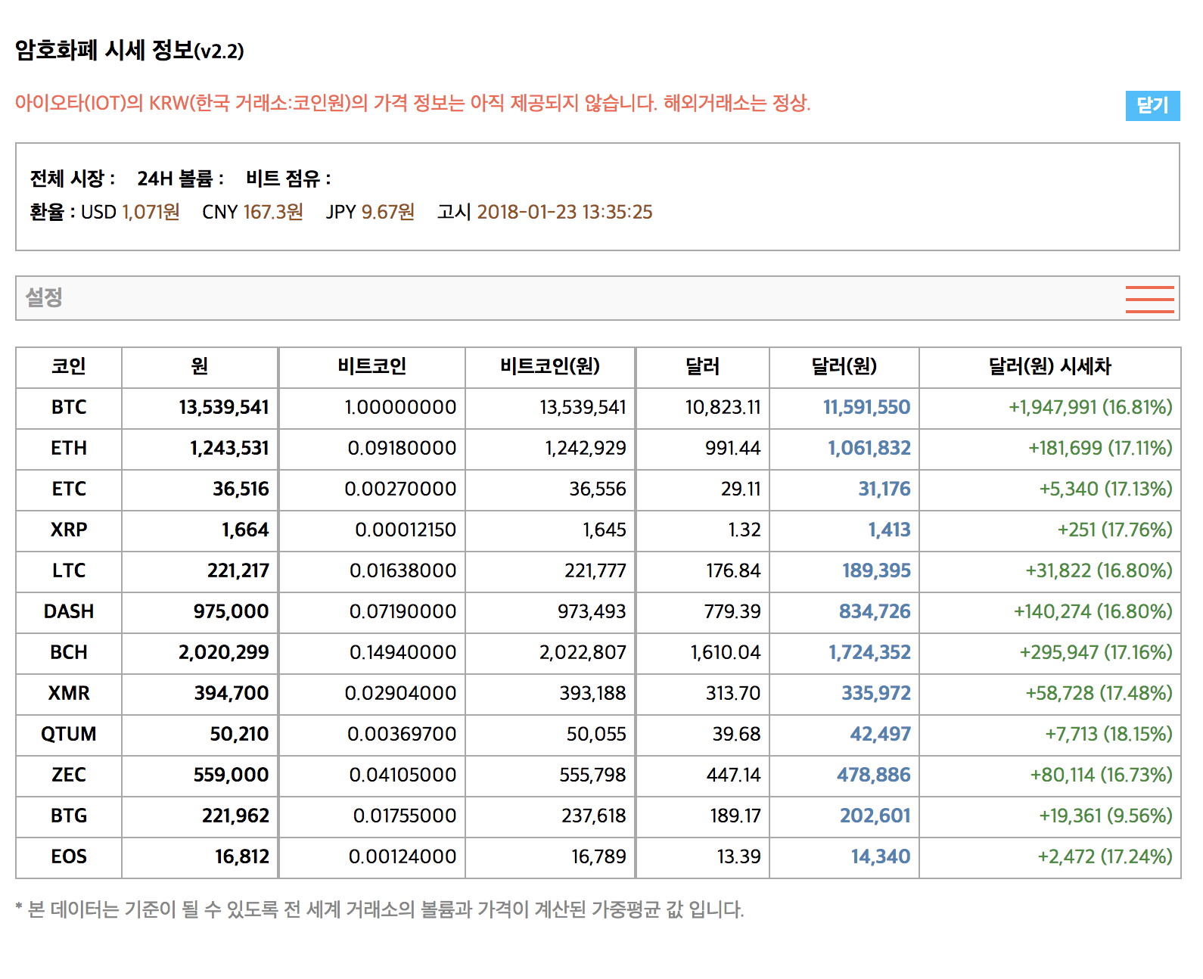Click XRP bitcoin ratio 0.00012150
This screenshot has height=979, width=1203.
pyautogui.click(x=406, y=530)
